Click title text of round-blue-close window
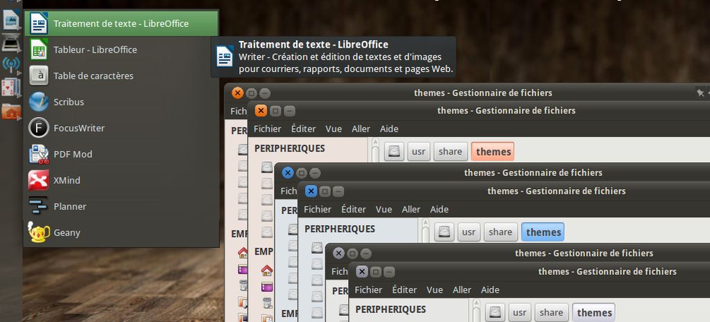710x322 pixels. 533,172
